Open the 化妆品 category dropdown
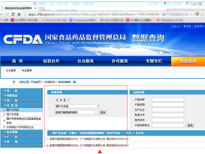Image resolution: width=205 pixels, height=154 pixels. click(x=63, y=100)
